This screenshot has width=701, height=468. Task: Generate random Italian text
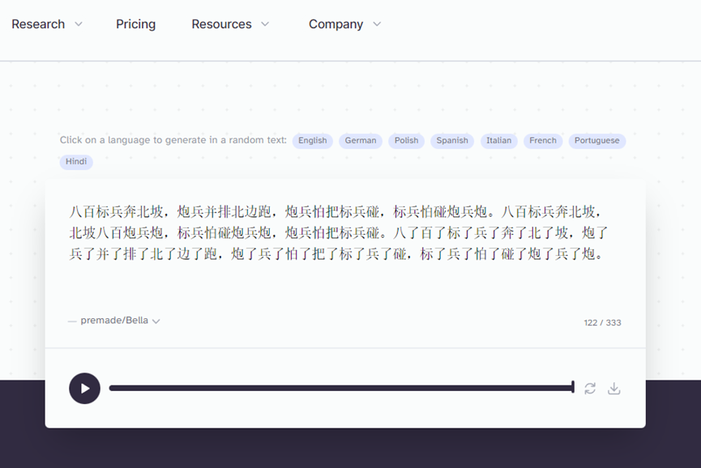point(499,141)
